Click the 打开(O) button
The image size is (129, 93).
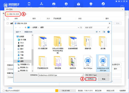coord(91,79)
